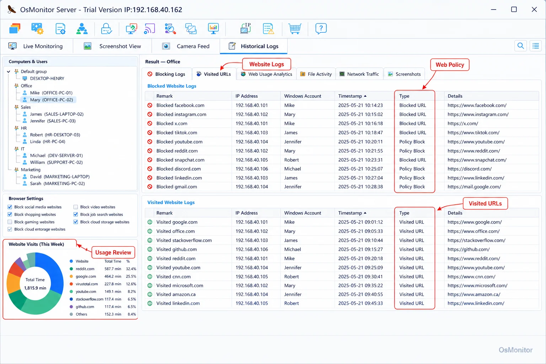
Task: Toggle Block cloud entorage websites checkbox
Action: (10, 229)
